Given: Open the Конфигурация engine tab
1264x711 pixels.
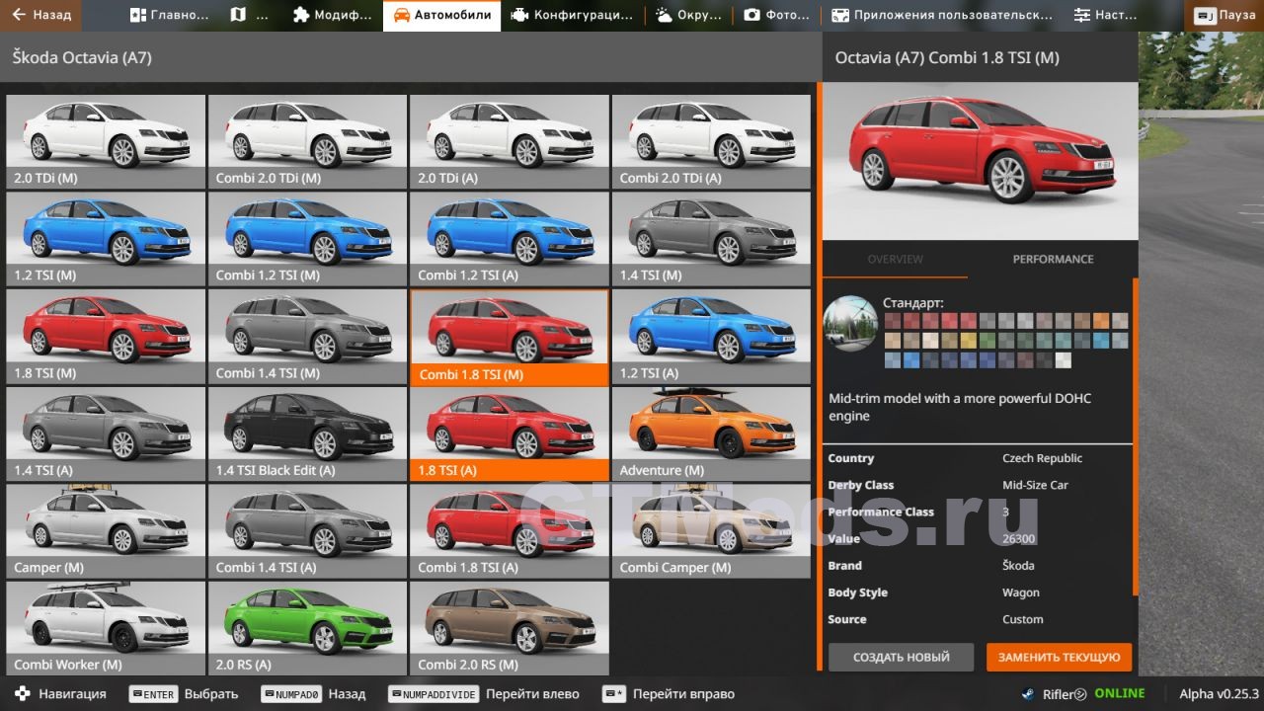Looking at the screenshot, I should pyautogui.click(x=572, y=15).
